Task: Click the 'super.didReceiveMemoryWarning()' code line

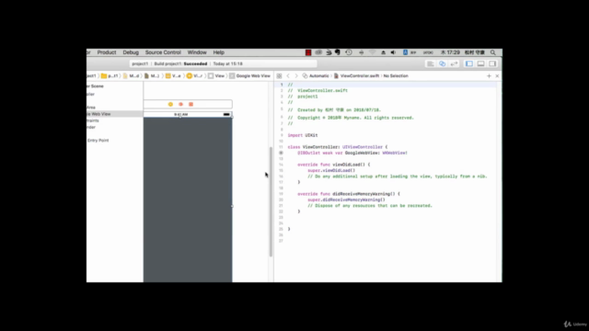Action: click(346, 200)
